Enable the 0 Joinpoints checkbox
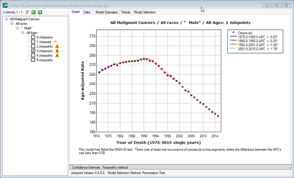This screenshot has height=178, width=294. point(33,37)
